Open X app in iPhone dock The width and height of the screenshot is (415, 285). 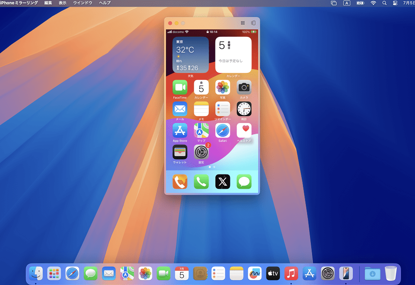coord(222,182)
